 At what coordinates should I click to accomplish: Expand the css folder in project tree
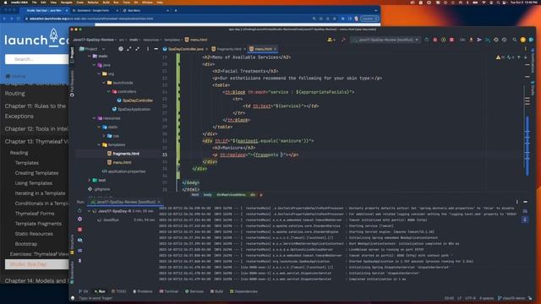coord(104,136)
